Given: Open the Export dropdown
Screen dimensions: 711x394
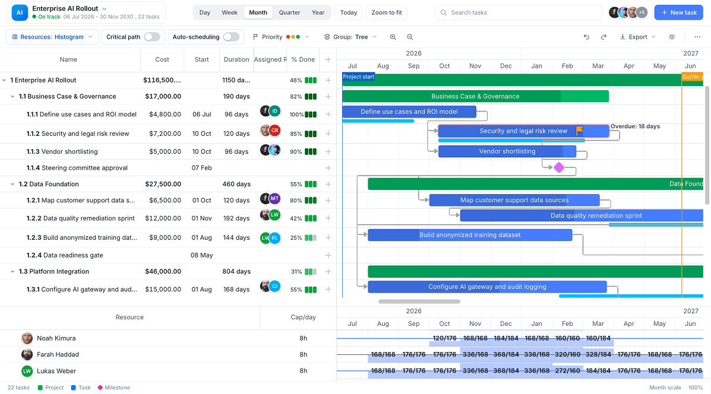Looking at the screenshot, I should click(637, 37).
